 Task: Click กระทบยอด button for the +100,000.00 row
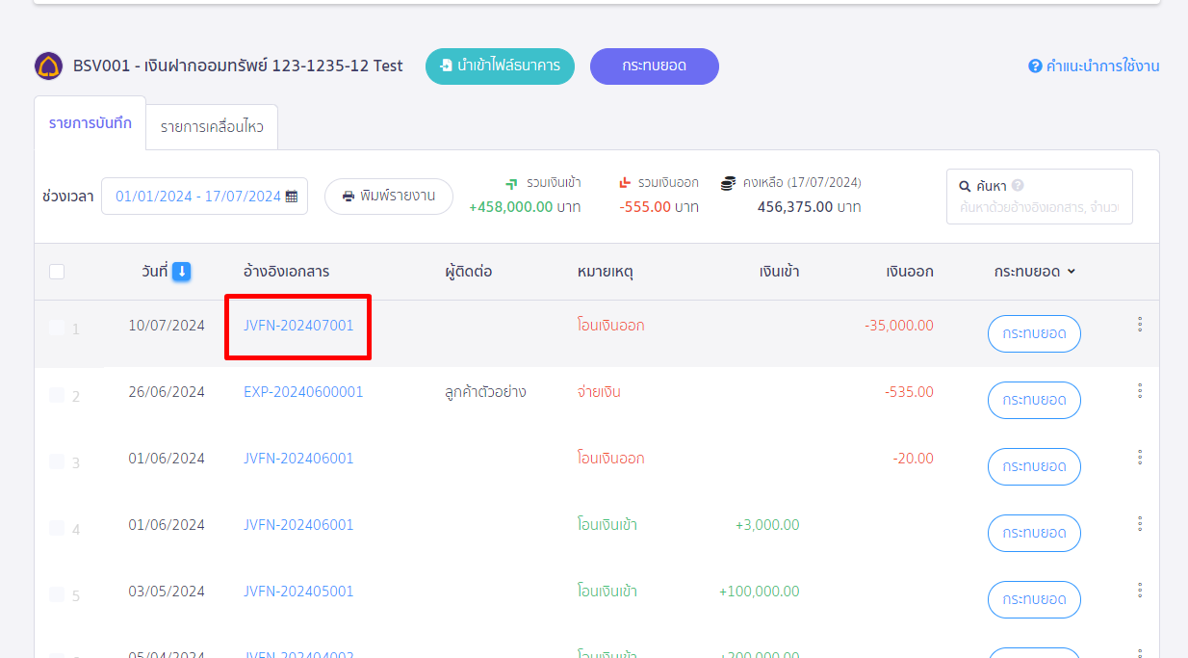click(1034, 599)
